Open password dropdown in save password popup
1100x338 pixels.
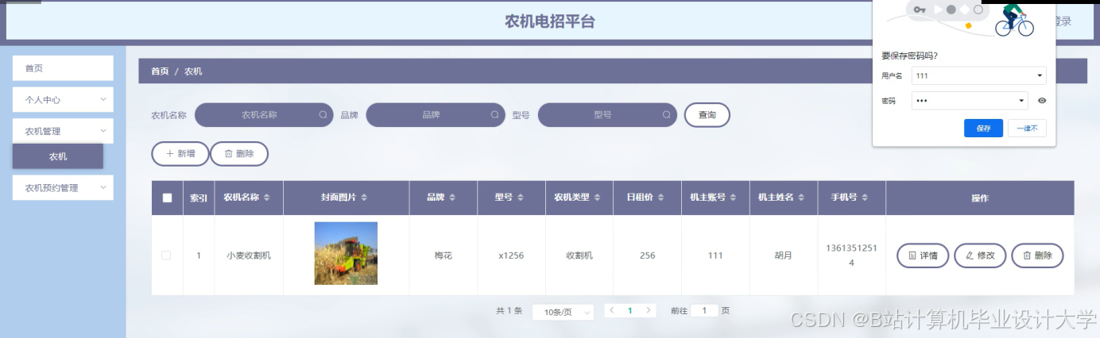click(x=1022, y=101)
